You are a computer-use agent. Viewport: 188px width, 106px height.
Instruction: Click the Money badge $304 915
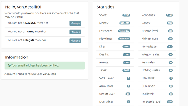pos(125,23)
